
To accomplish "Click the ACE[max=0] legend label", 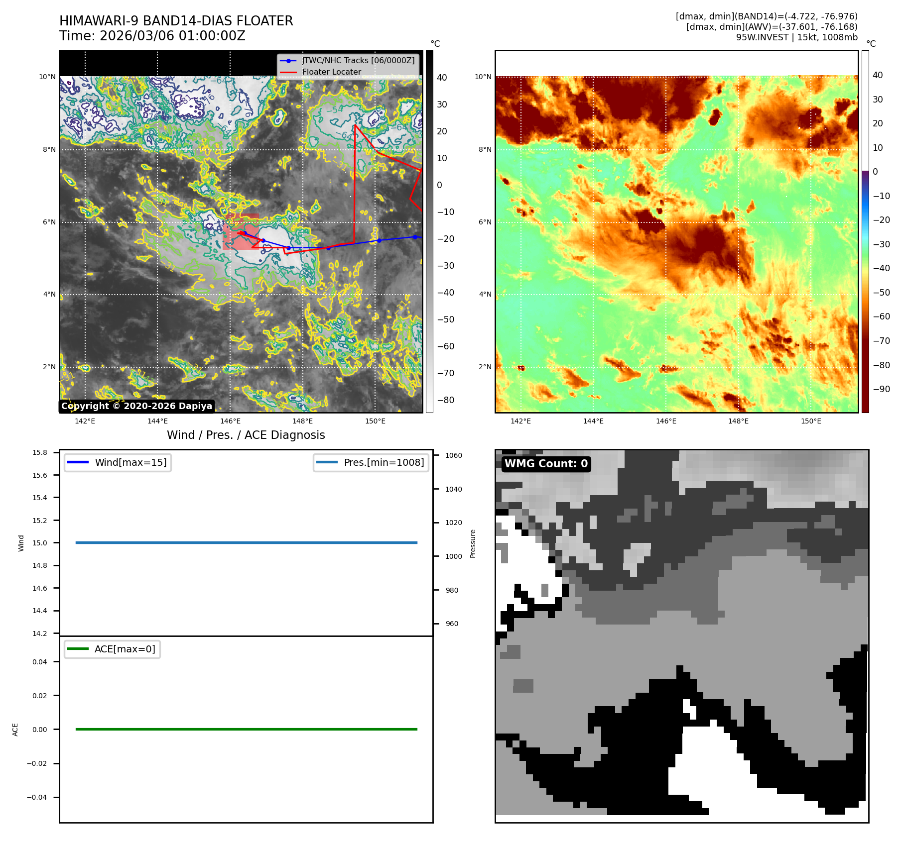I will [x=125, y=649].
